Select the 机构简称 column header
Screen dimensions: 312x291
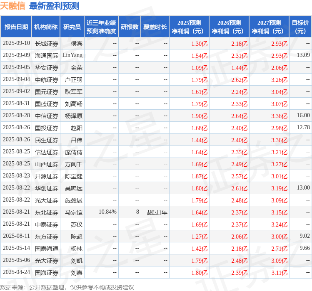[x=46, y=27]
